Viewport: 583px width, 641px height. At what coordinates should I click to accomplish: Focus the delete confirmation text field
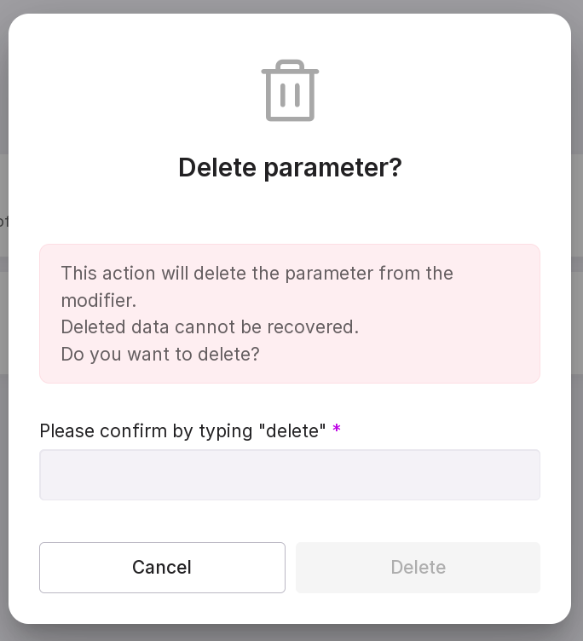[x=290, y=475]
